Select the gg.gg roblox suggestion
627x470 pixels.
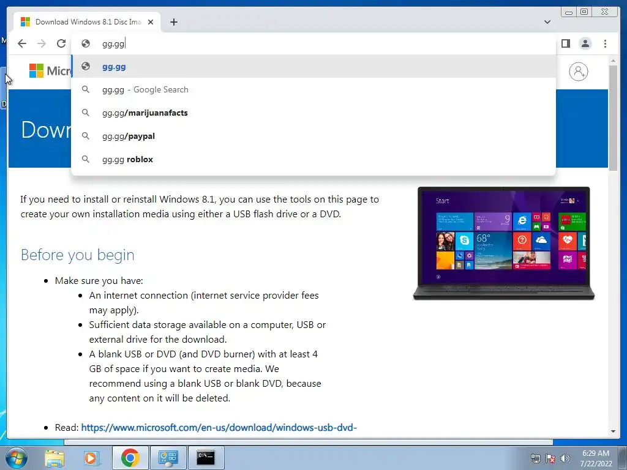313,159
